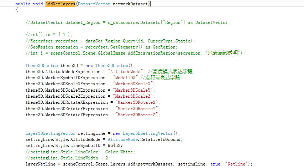Click the "Marker3DScaleY" string literal
Screen dimensions: 304x168
click(x=133, y=90)
